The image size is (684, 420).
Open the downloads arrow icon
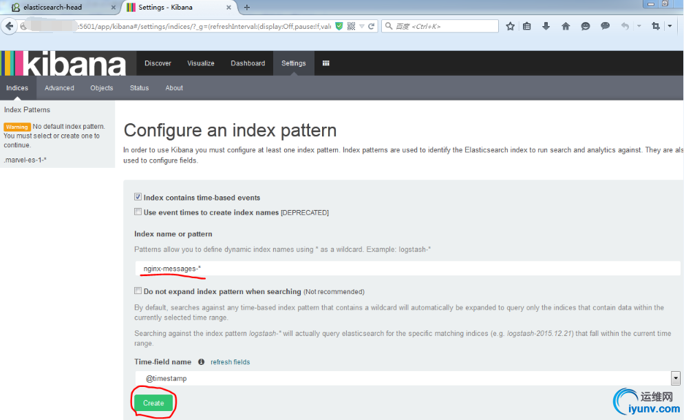tap(546, 26)
